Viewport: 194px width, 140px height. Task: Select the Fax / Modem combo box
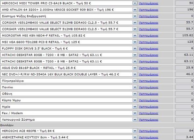(69, 113)
